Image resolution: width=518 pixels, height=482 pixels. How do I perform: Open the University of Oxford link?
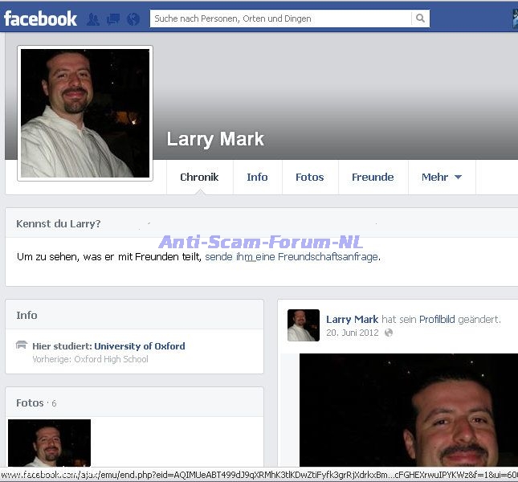coord(140,346)
